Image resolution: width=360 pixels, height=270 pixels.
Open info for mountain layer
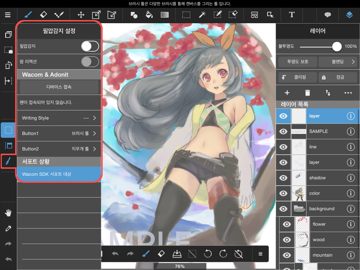pos(351,255)
